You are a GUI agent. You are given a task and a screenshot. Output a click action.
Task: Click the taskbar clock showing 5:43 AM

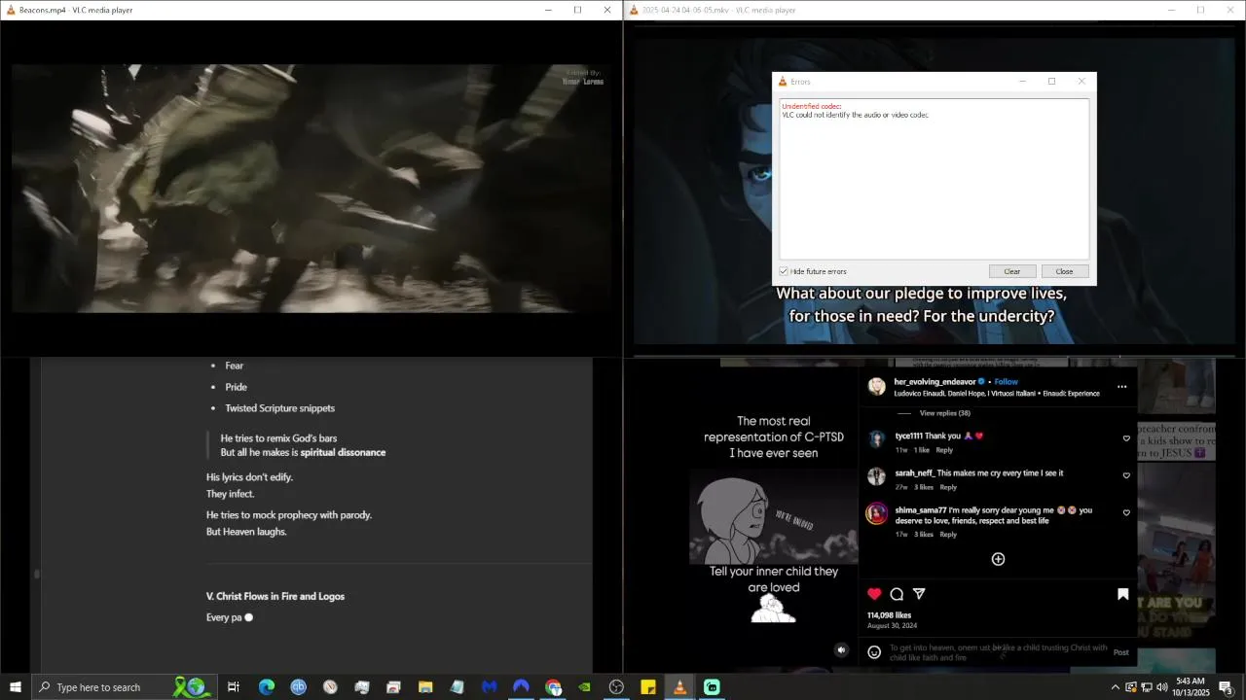point(1190,687)
